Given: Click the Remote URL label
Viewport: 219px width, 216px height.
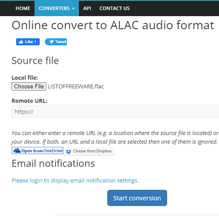Looking at the screenshot, I should click(29, 101).
